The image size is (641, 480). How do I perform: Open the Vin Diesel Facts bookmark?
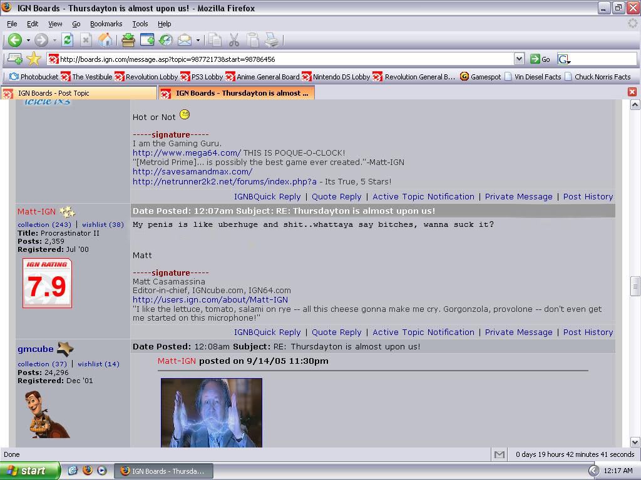tap(533, 77)
